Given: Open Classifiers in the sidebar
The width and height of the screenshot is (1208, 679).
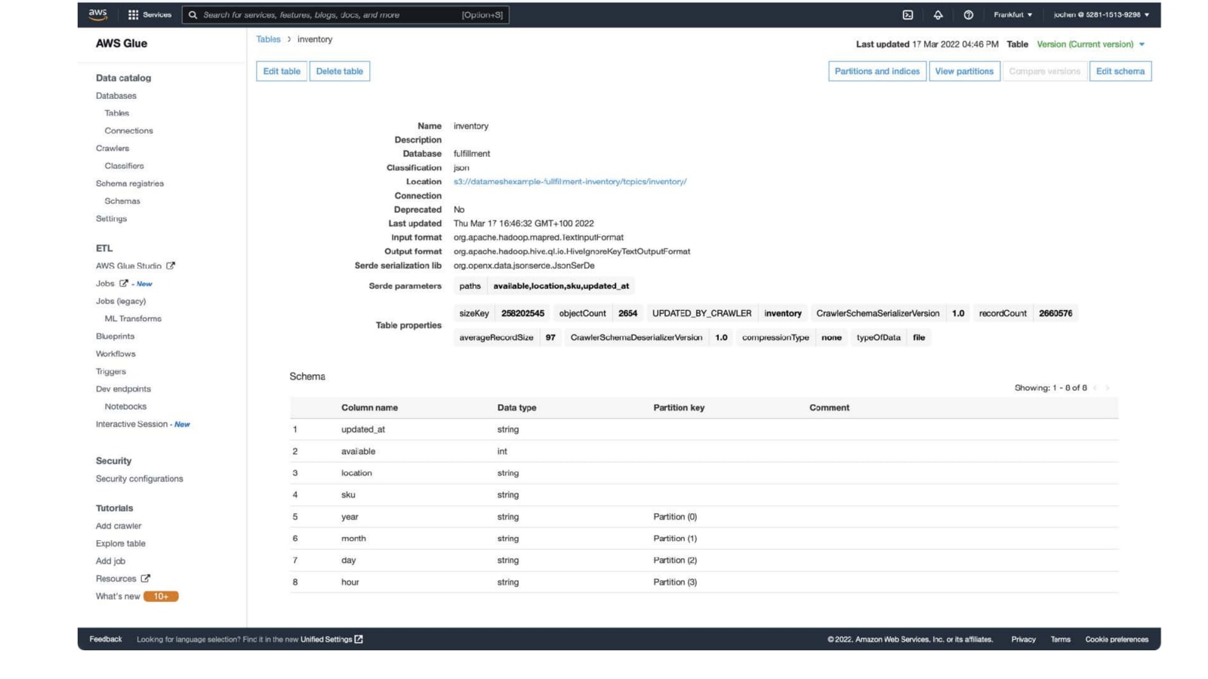Looking at the screenshot, I should [x=125, y=166].
